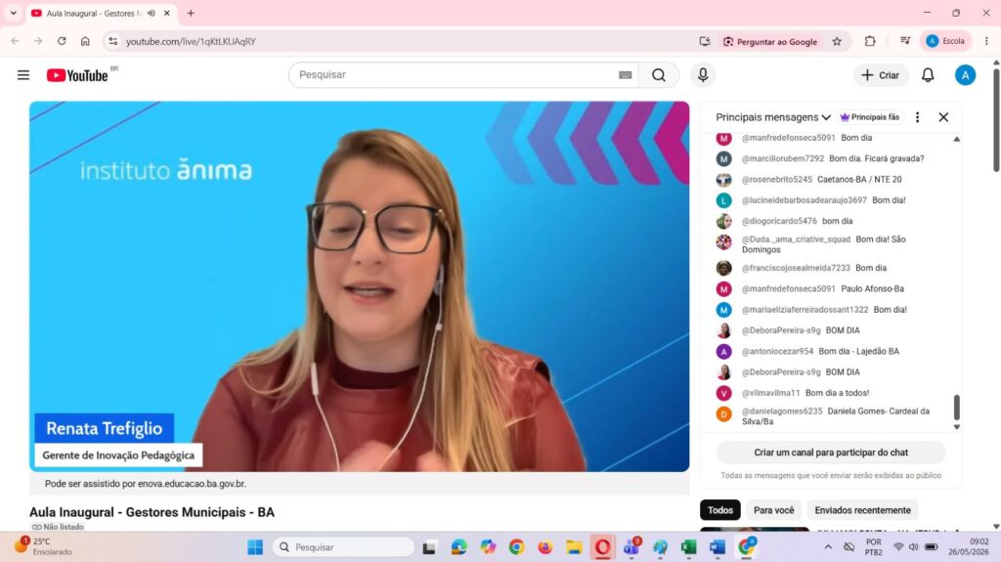Focus the Pesquisar YouTube search field
Image resolution: width=1001 pixels, height=562 pixels.
[x=454, y=74]
